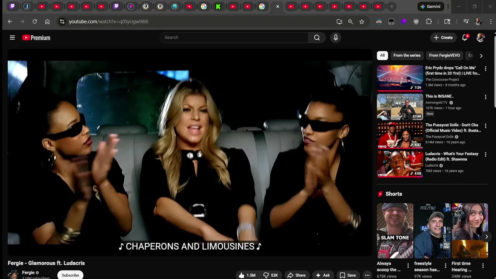
Task: Show next Shorts with the right arrow
Action: [486, 237]
